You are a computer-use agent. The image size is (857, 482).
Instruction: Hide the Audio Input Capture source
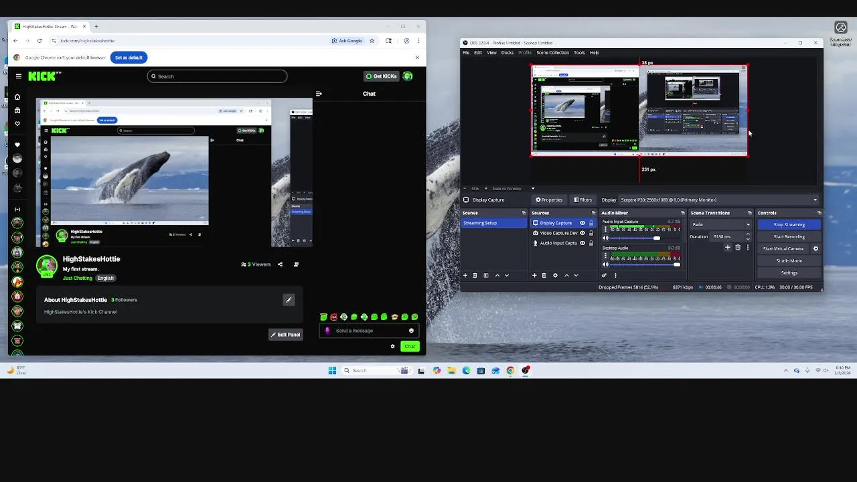point(582,243)
